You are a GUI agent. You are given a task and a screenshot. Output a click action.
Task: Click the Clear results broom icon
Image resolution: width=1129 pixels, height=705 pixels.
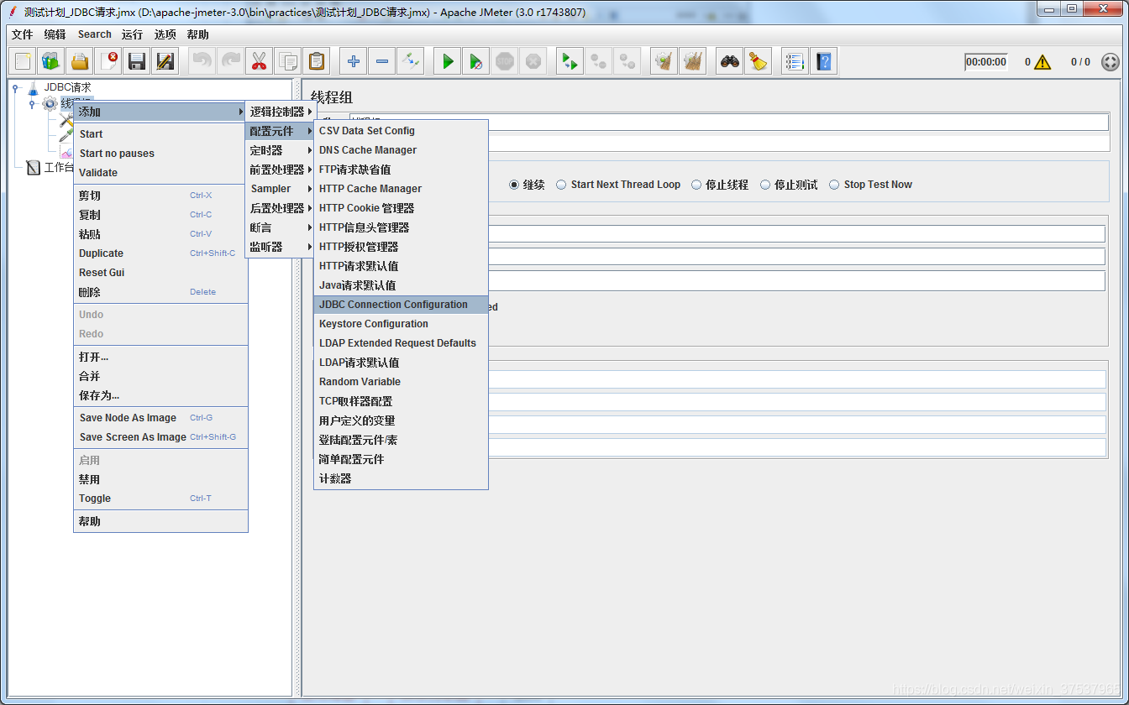click(664, 61)
